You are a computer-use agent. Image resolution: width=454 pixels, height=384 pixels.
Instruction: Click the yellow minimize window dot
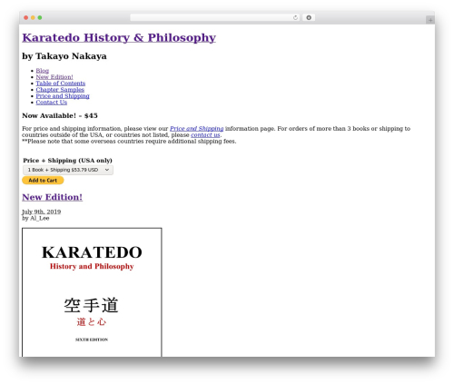tap(33, 17)
